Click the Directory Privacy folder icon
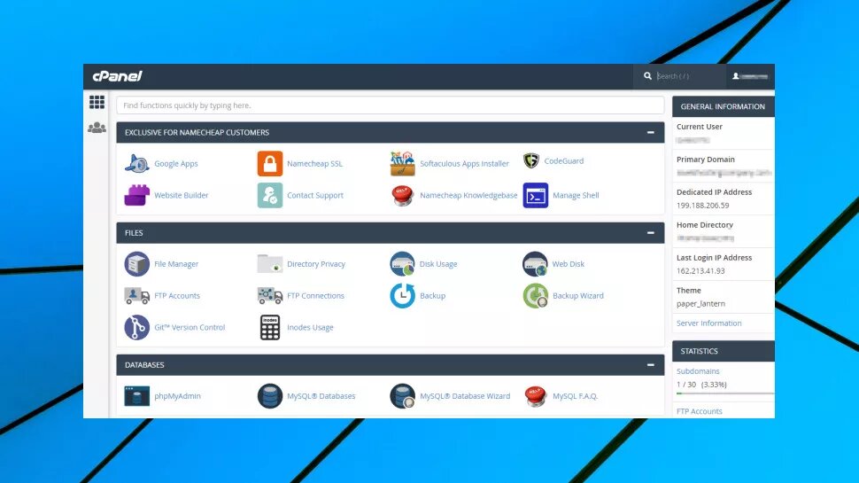Screen dimensions: 859x483 click(x=270, y=264)
